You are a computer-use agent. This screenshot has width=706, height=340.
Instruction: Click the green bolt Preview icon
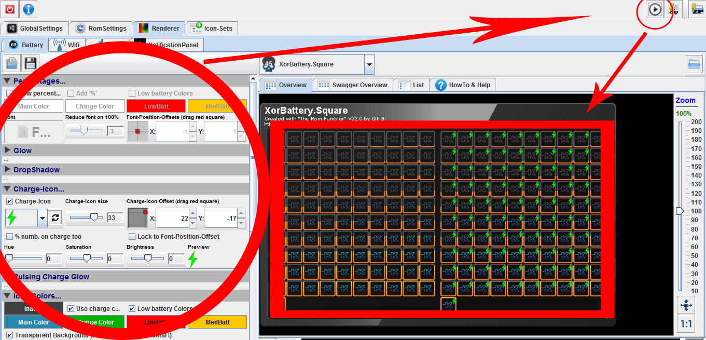(192, 259)
